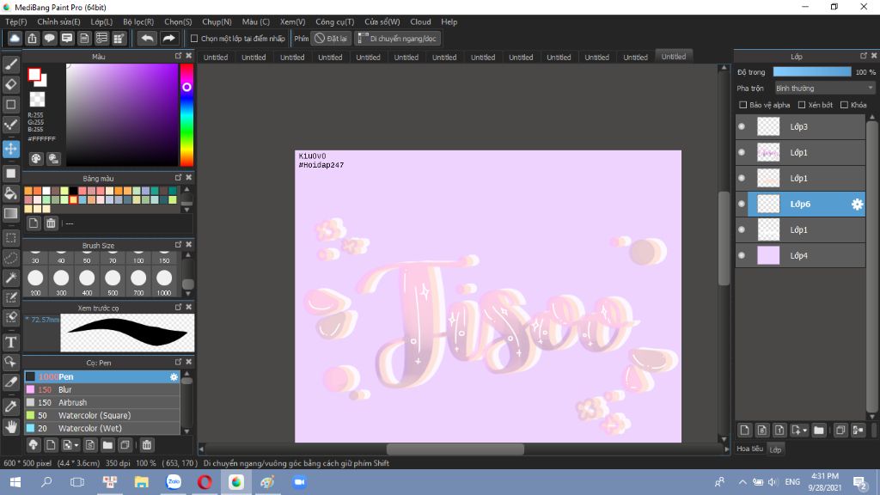Image resolution: width=880 pixels, height=495 pixels.
Task: Select the Eraser tool
Action: [x=10, y=84]
